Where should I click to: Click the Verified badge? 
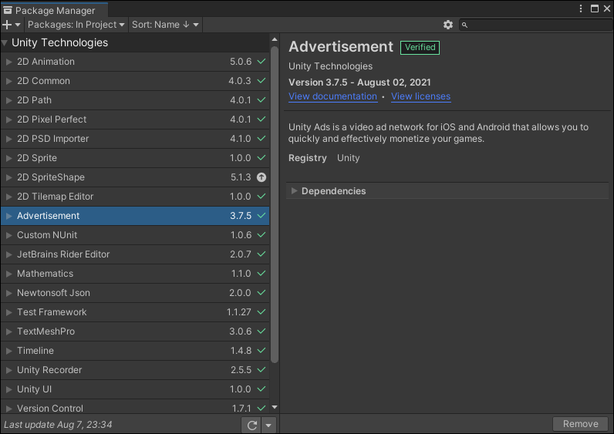pyautogui.click(x=420, y=47)
